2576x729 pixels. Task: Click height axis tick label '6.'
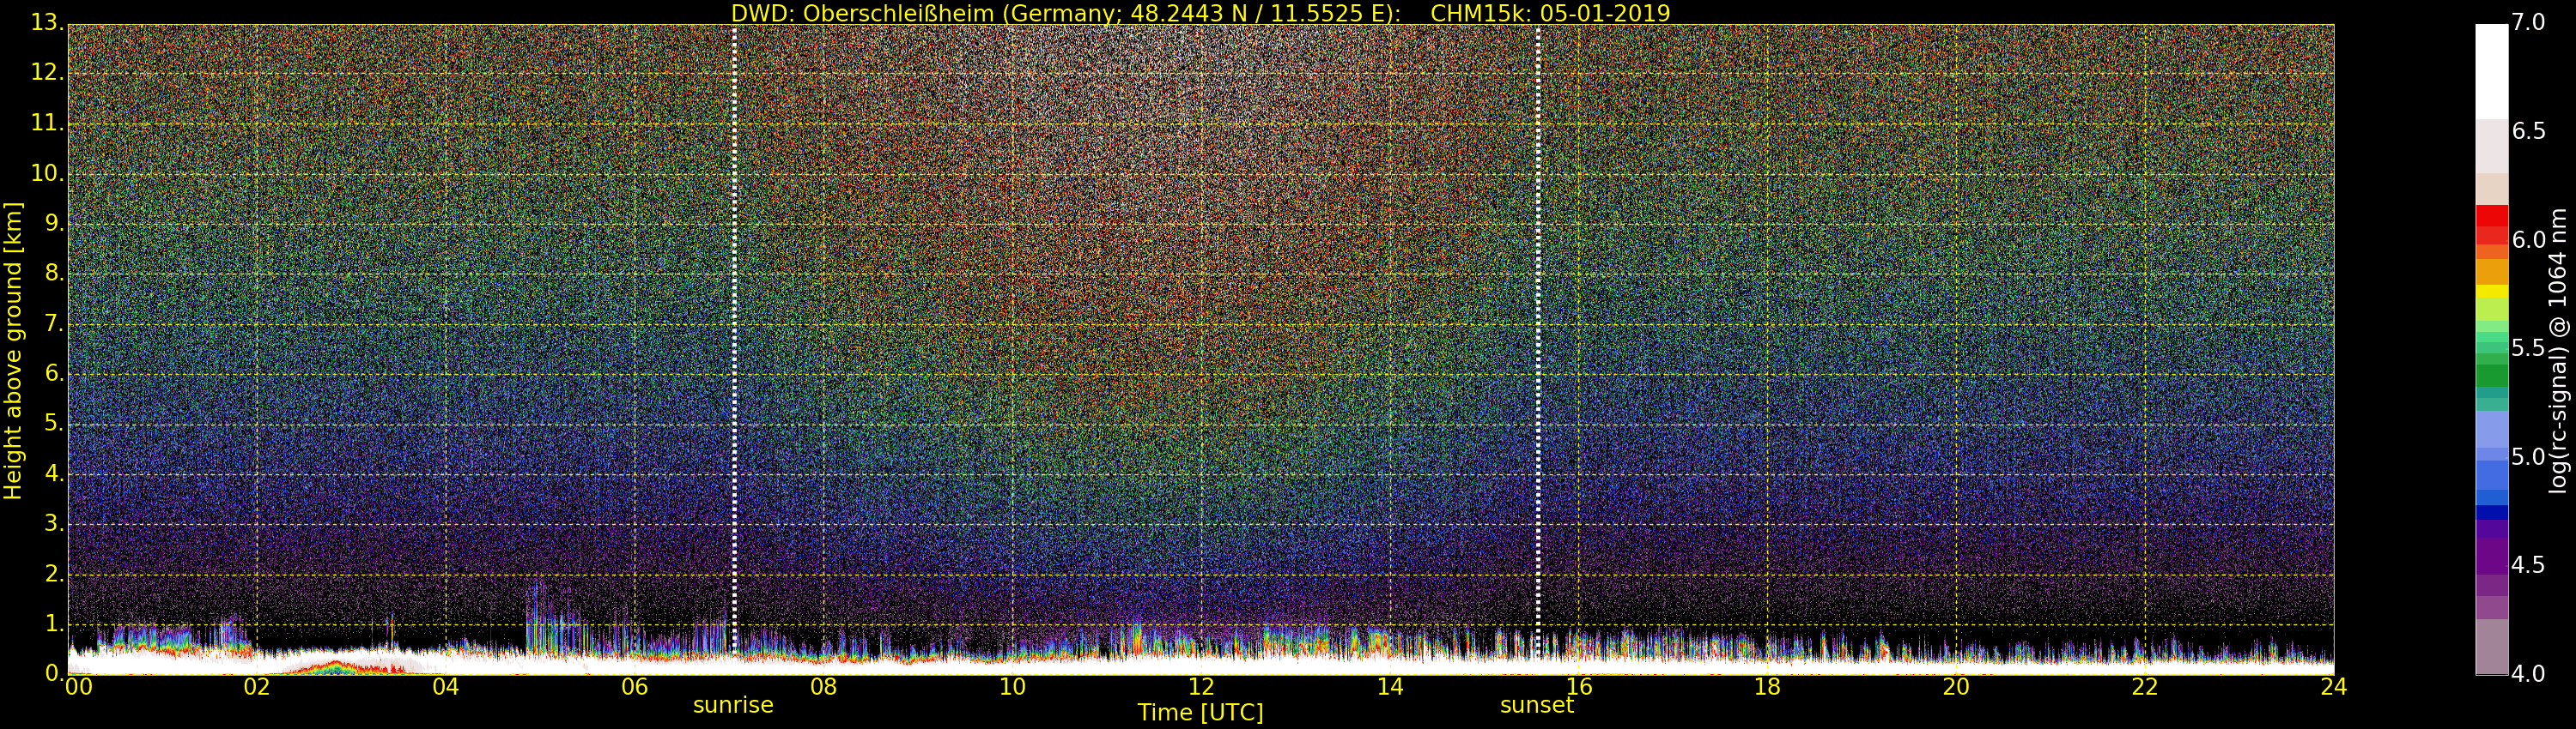54,375
